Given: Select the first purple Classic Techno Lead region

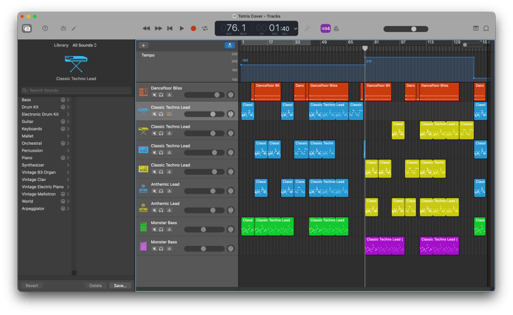Looking at the screenshot, I should [384, 246].
